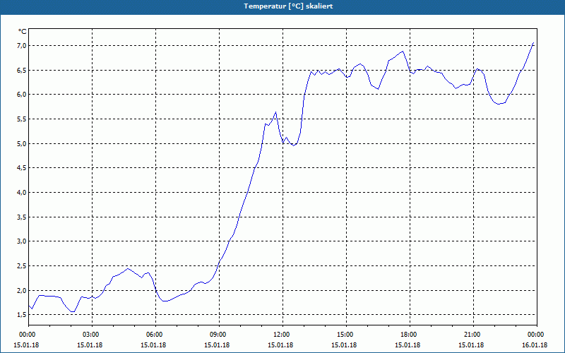Click the 2,0 y-axis label
Image resolution: width=565 pixels, height=353 pixels.
pyautogui.click(x=22, y=290)
